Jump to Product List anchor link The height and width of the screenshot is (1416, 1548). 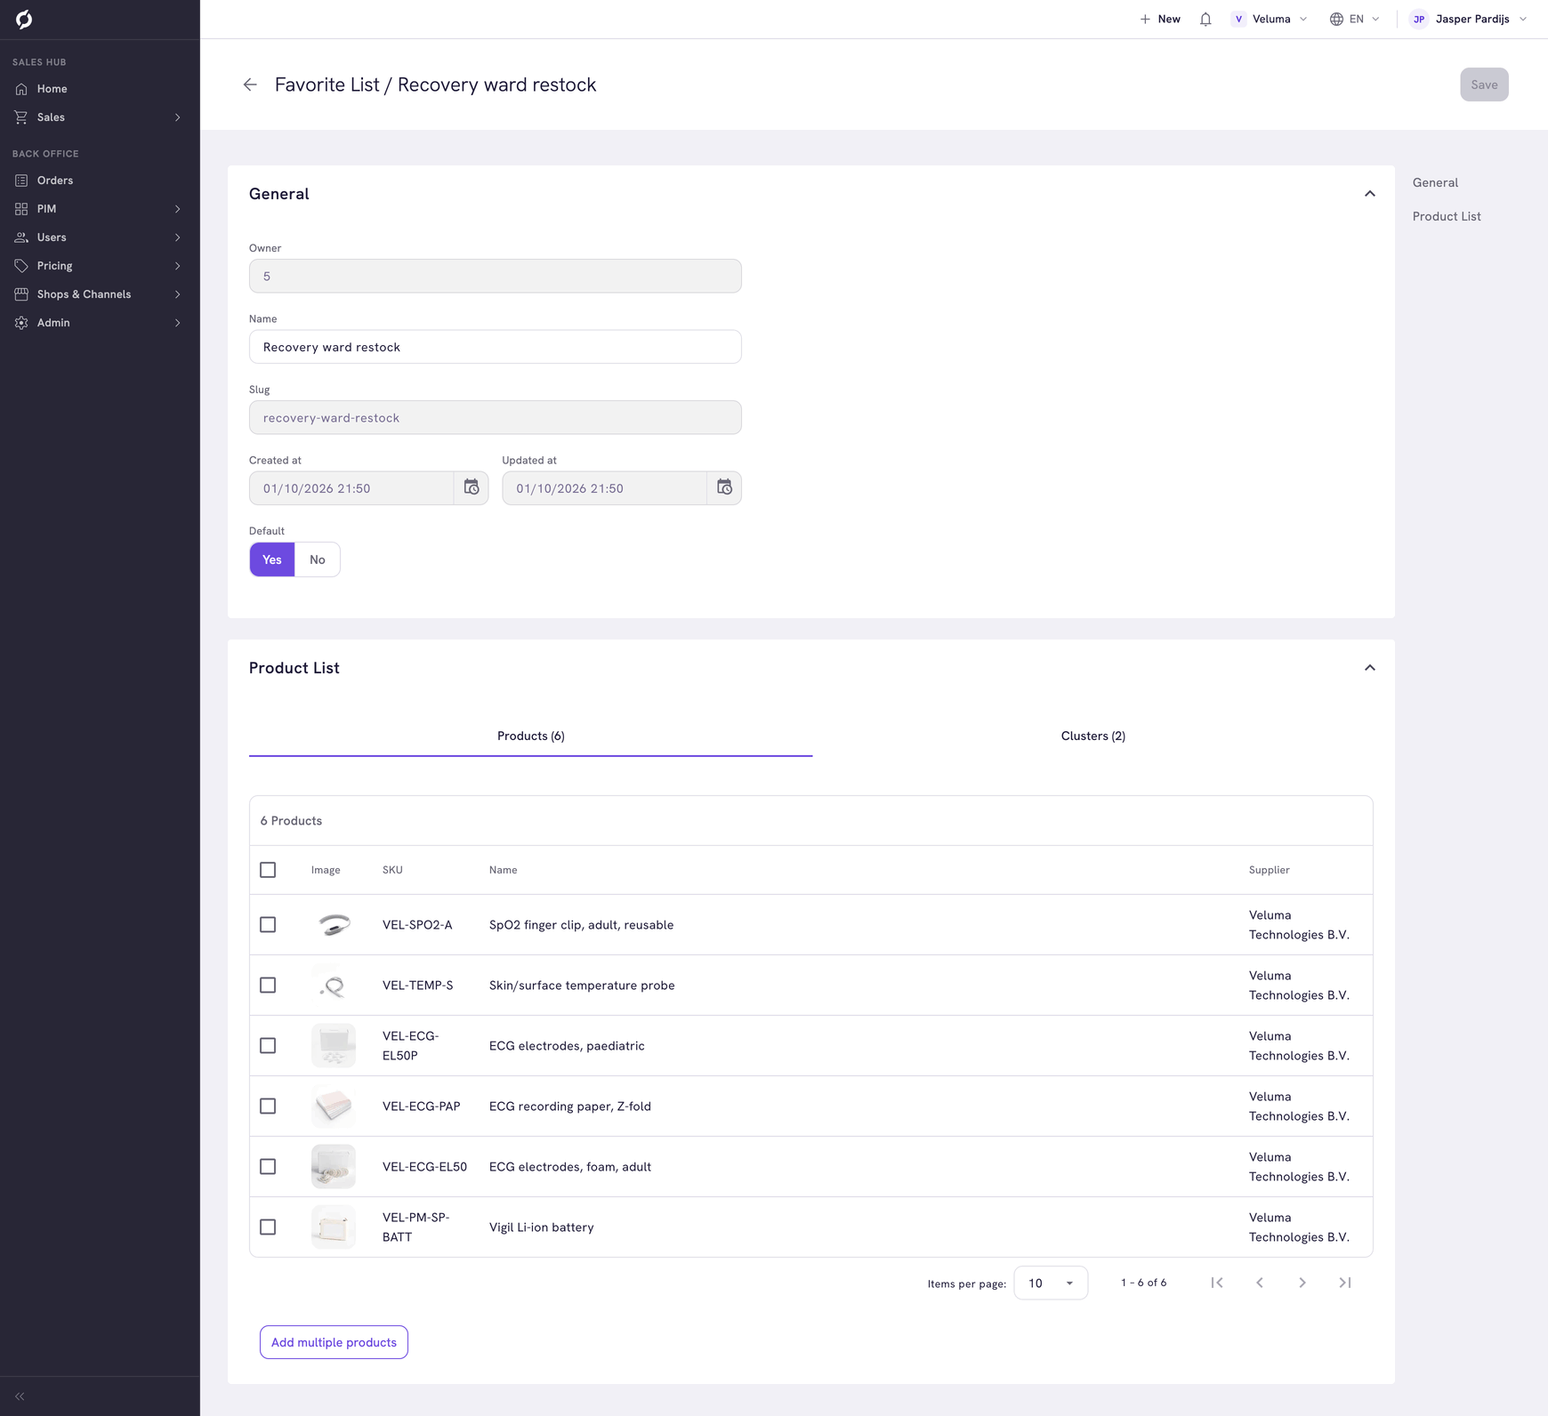1447,216
